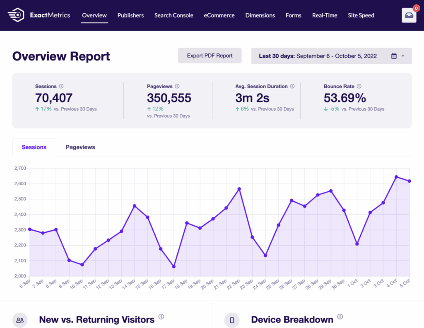Open the Search Console report
The height and width of the screenshot is (328, 424).
pyautogui.click(x=173, y=15)
